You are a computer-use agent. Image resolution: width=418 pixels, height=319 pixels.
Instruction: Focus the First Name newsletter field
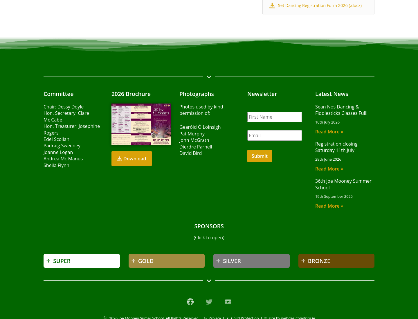click(x=275, y=117)
